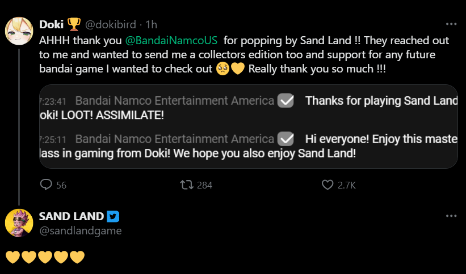Like Doki's tweet via the heart icon
The height and width of the screenshot is (274, 466).
[328, 185]
